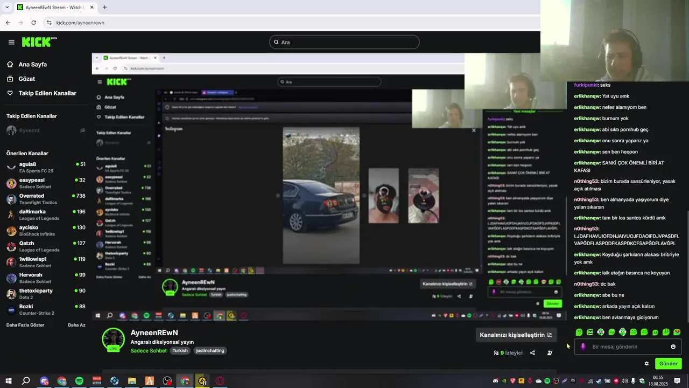This screenshot has height=388, width=689.
Task: Open the Windows notification center
Action: pos(677,381)
